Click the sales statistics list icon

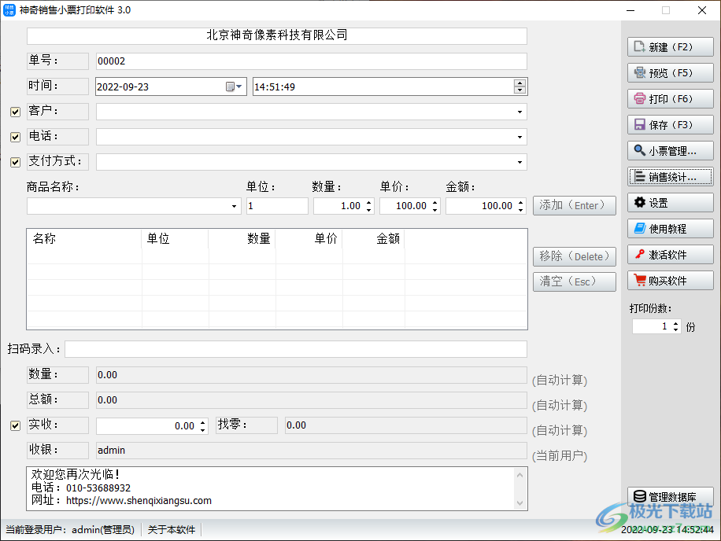point(639,176)
